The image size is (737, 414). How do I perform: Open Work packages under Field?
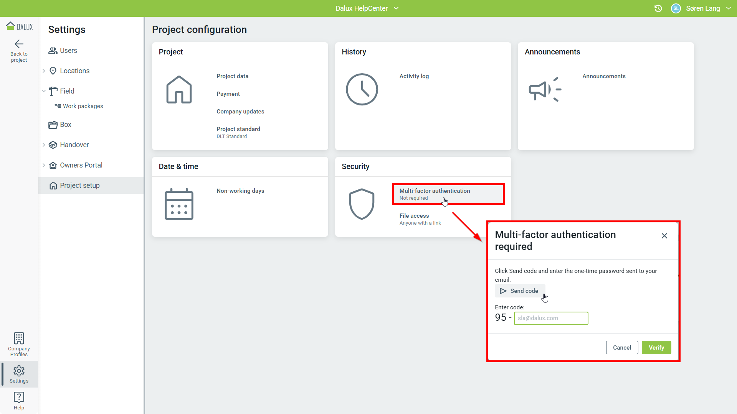pyautogui.click(x=83, y=106)
